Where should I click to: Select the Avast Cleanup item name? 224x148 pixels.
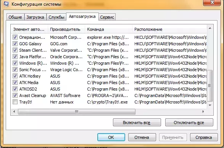tap(33, 95)
